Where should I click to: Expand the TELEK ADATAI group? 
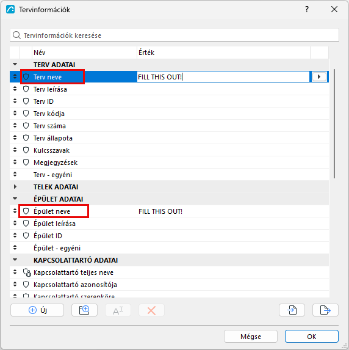coord(15,187)
